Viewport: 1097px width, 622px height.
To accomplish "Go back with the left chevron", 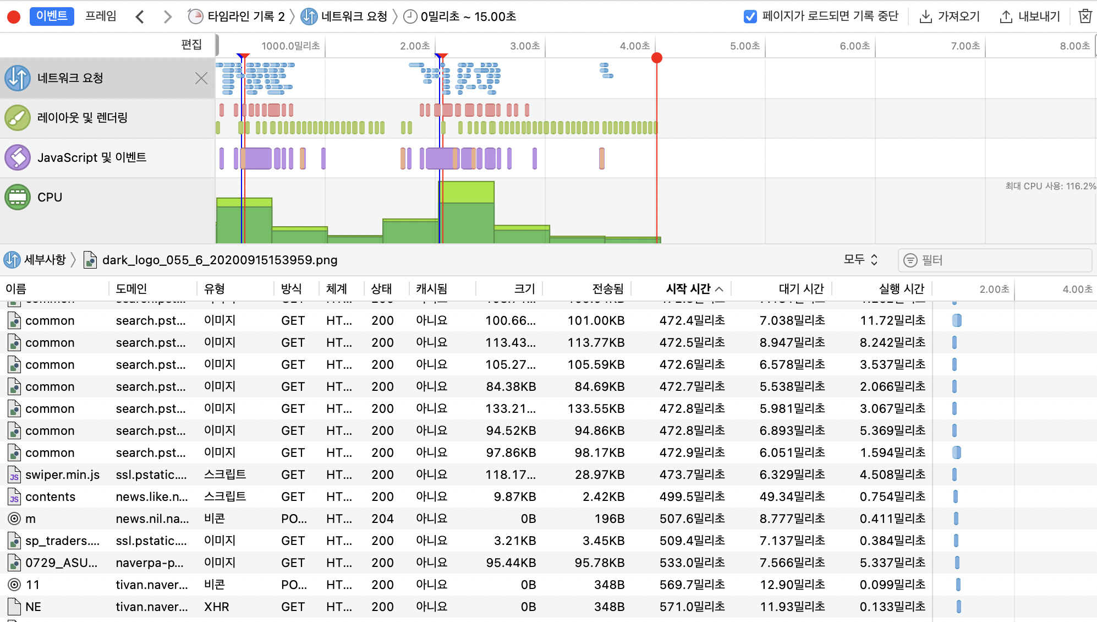I will [140, 17].
